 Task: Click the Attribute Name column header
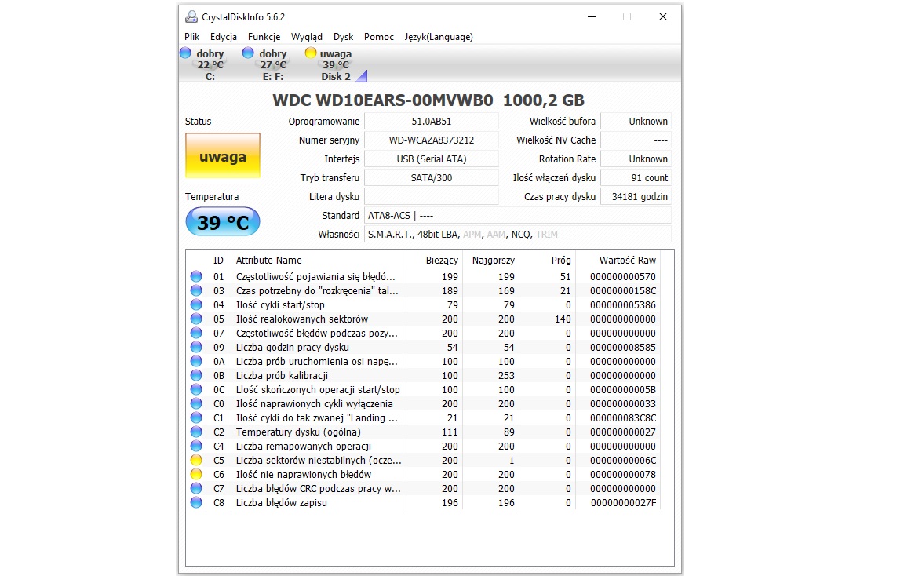[x=319, y=260]
